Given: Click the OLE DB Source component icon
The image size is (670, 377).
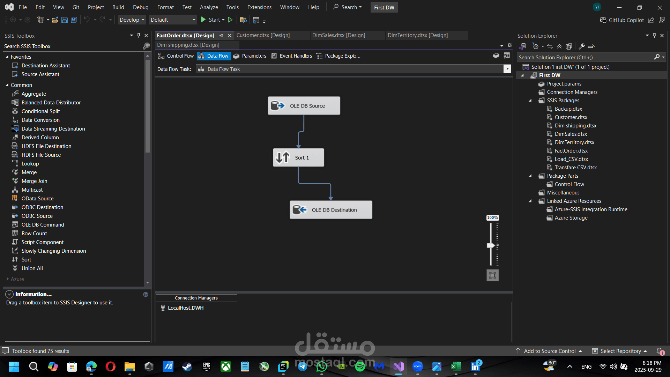Looking at the screenshot, I should click(278, 105).
